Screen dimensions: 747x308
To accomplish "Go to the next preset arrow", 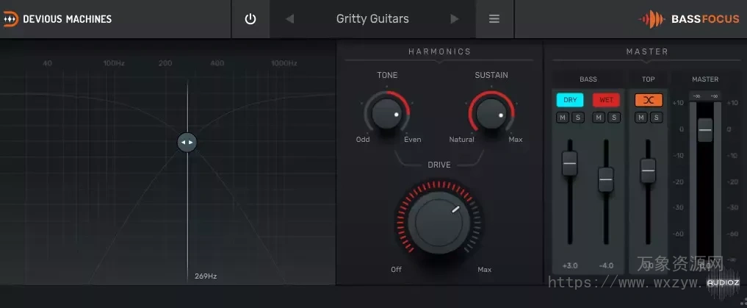I will click(455, 19).
